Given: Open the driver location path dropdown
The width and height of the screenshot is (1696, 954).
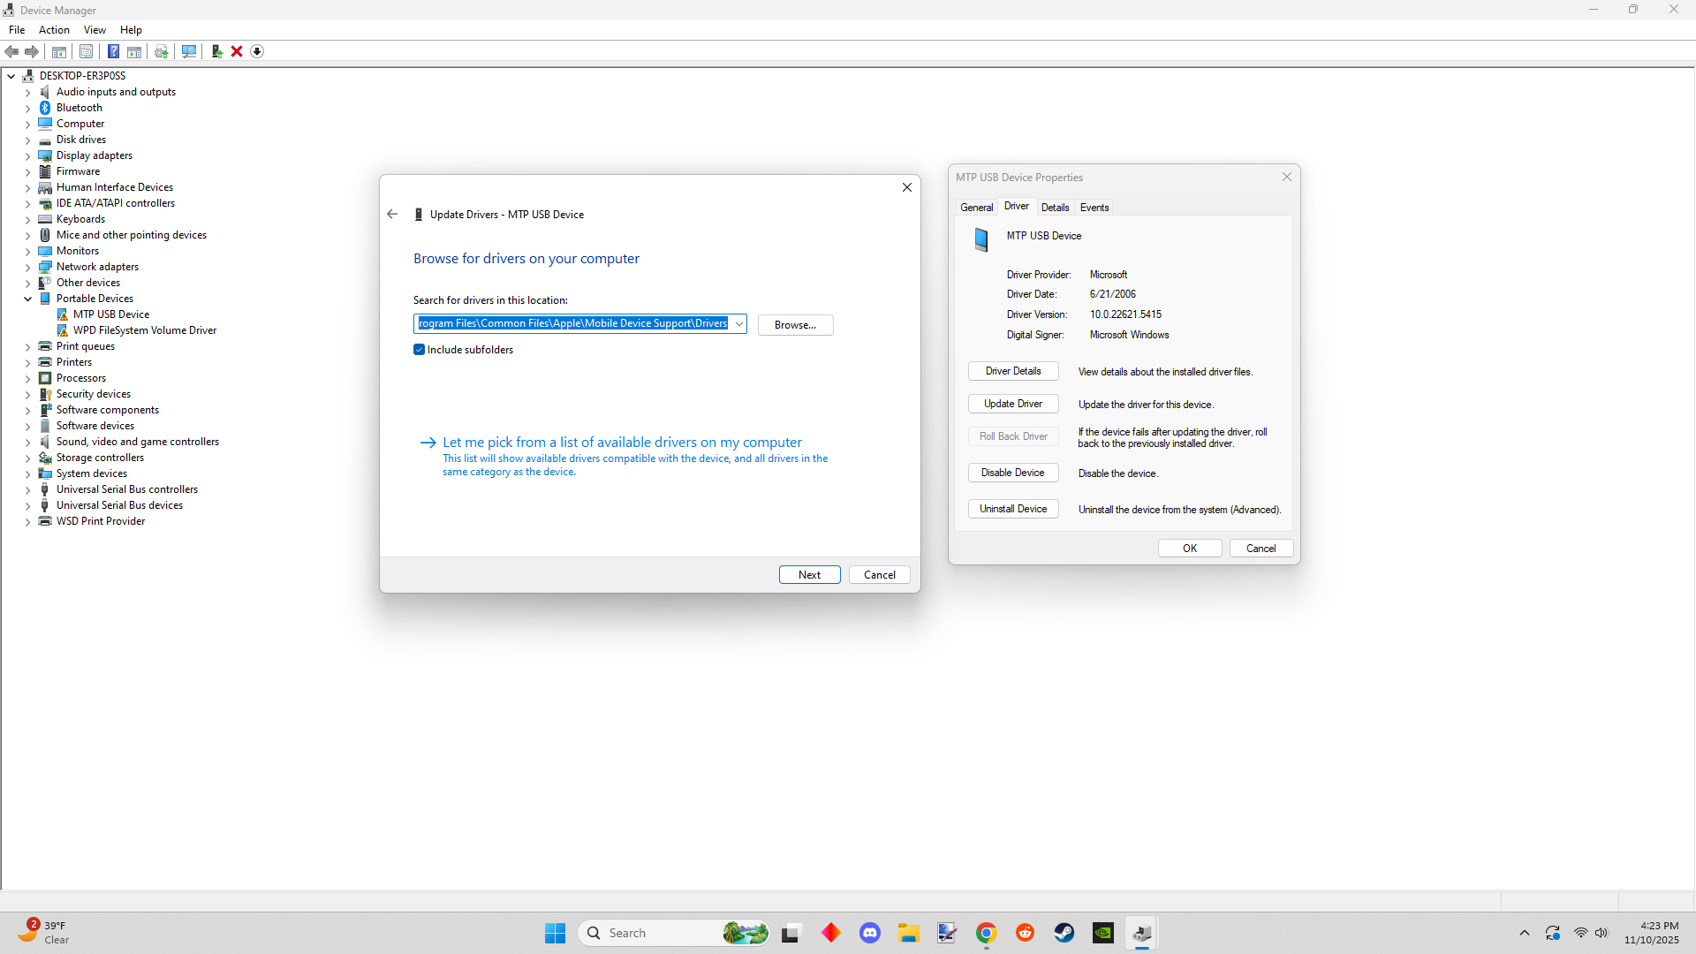Looking at the screenshot, I should pyautogui.click(x=738, y=324).
